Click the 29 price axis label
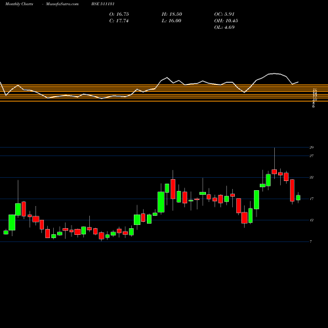Viewport: 328px width, 328px height. [312, 148]
